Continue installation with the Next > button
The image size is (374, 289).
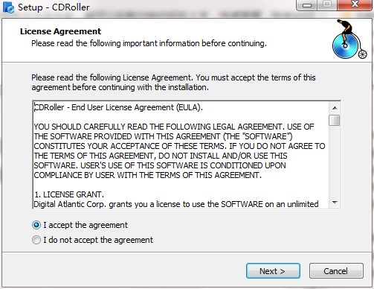[273, 271]
